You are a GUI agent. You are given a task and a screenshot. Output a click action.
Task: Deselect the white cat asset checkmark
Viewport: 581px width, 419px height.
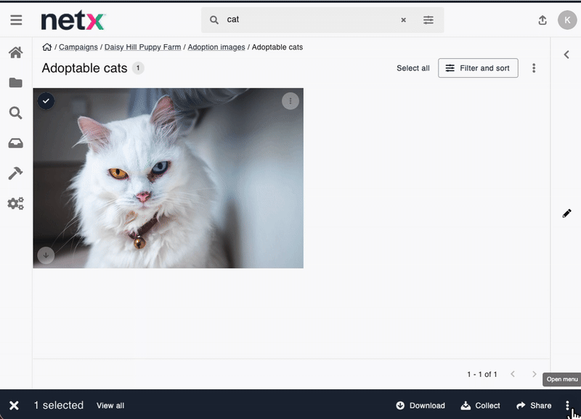[46, 101]
